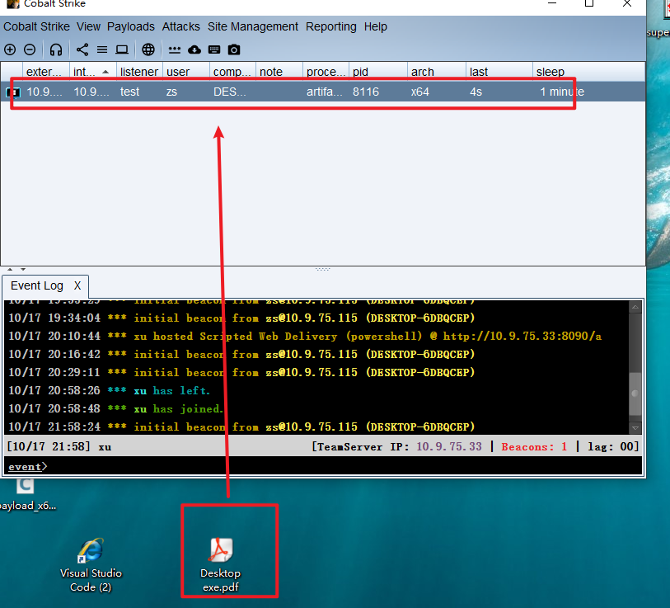Select Desktop exe.pdf desktop file icon
The width and height of the screenshot is (670, 608).
point(221,564)
